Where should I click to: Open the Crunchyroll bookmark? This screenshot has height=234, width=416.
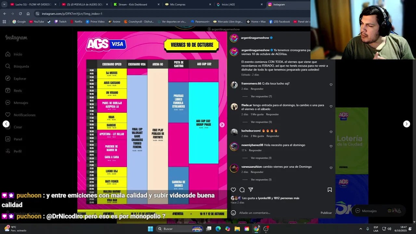point(138,22)
